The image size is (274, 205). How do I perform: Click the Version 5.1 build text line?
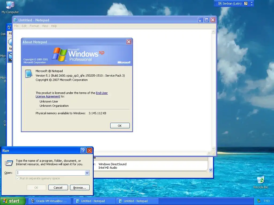click(x=80, y=76)
